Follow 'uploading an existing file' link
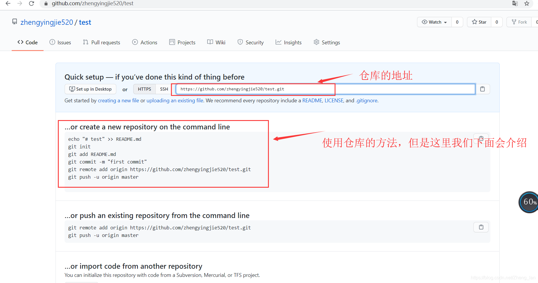The image size is (538, 283). point(175,101)
